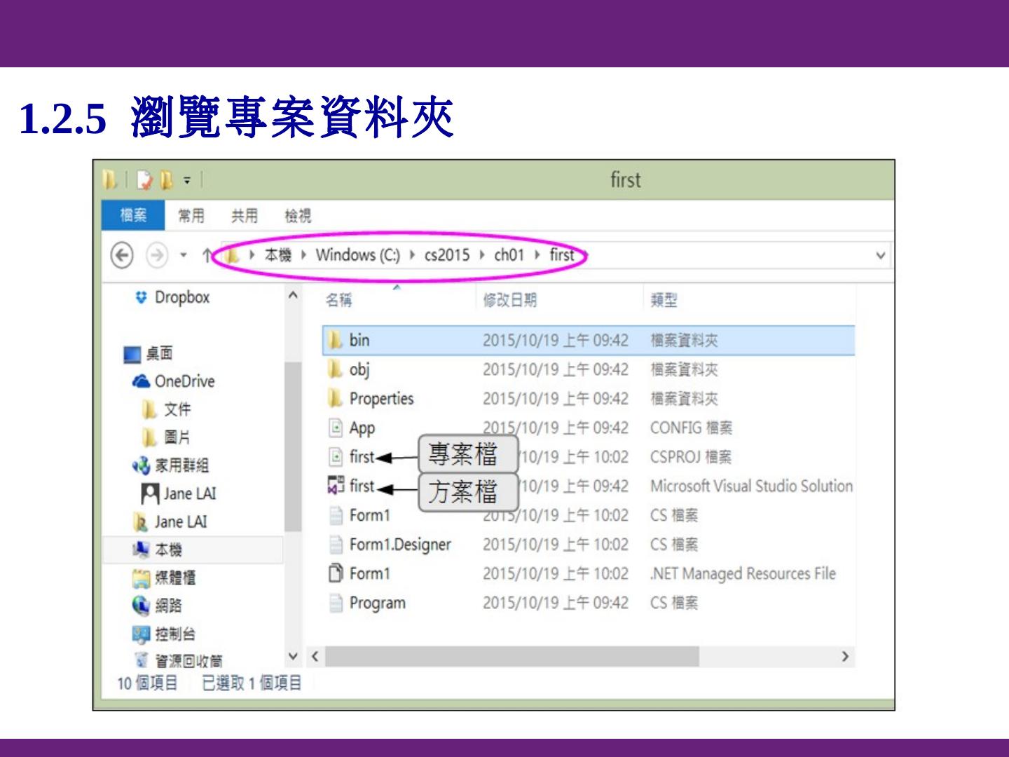The image size is (1009, 757).
Task: Click the ch01 breadcrumb segment
Action: tap(509, 255)
